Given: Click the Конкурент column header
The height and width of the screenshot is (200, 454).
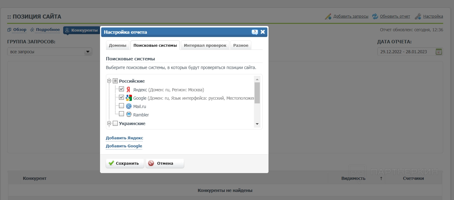Looking at the screenshot, I should click(x=34, y=178).
